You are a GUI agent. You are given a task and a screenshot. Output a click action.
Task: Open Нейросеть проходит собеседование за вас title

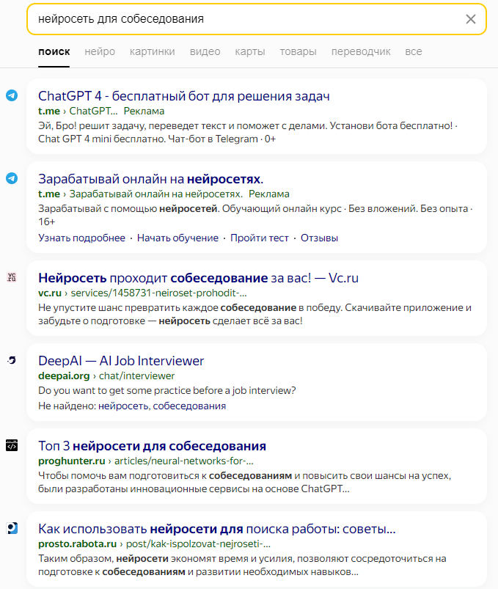(x=198, y=278)
